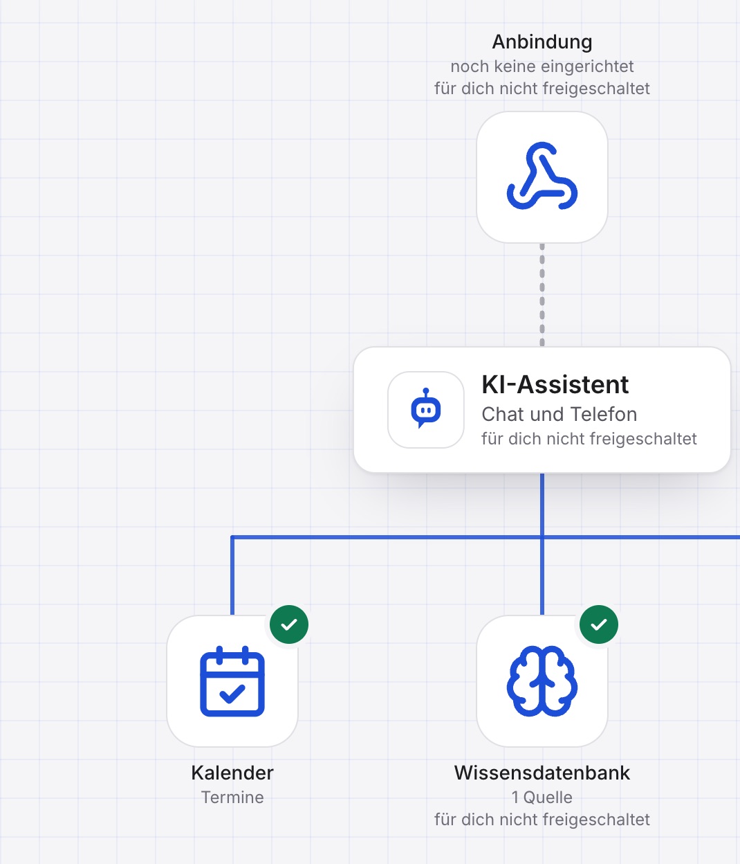Click the Kalender label text
The image size is (740, 864).
(x=232, y=773)
